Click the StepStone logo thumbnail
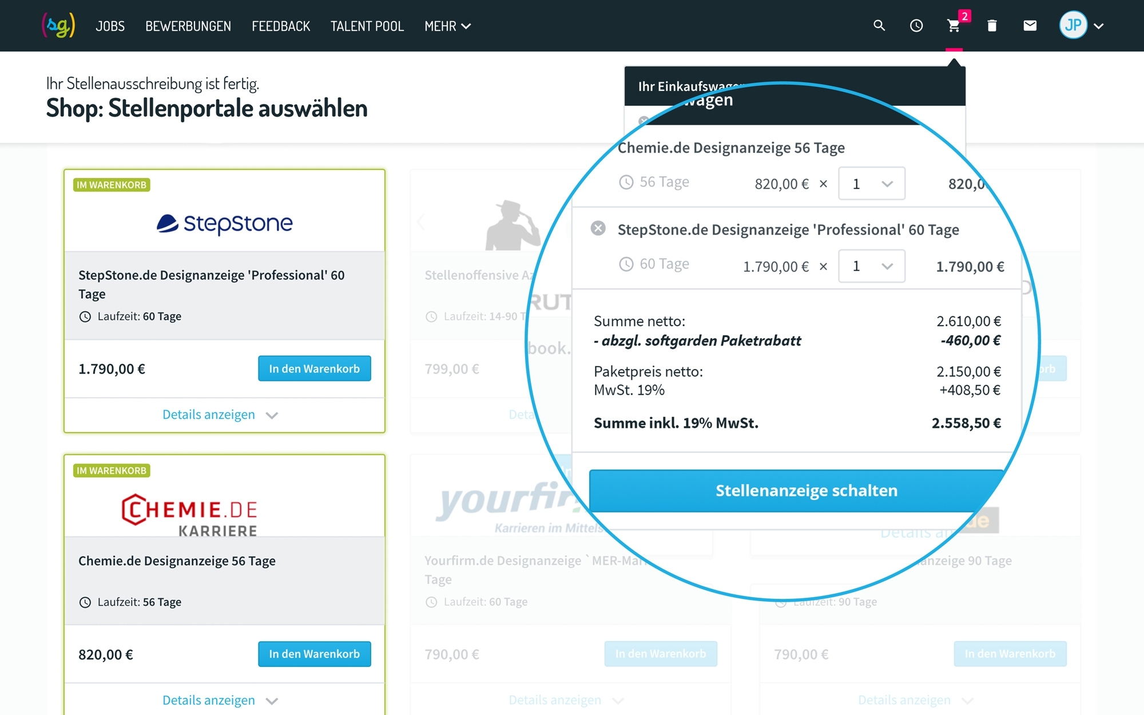 point(224,223)
